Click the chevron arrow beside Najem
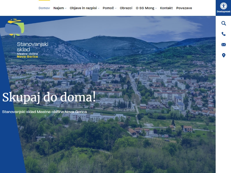Viewport: 231px width, 173px height. click(x=66, y=8)
